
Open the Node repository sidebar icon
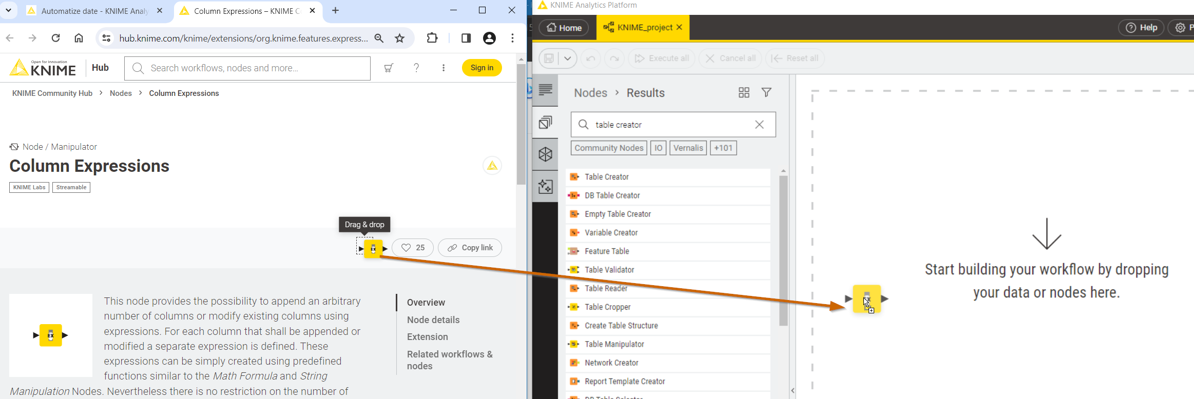pos(545,122)
